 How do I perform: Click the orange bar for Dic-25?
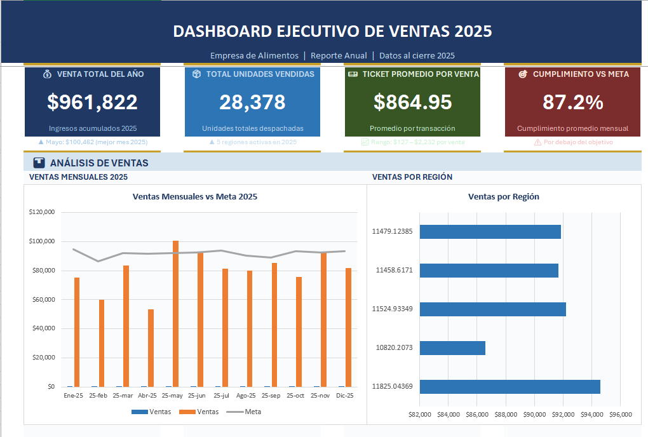click(x=348, y=328)
